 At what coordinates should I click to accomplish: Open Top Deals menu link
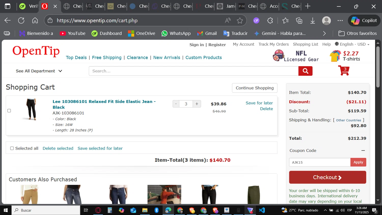tap(76, 58)
